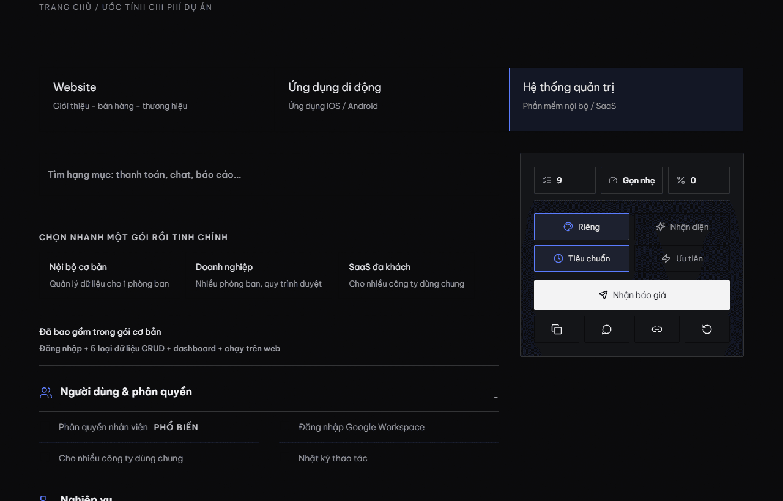
Task: Switch to the Website tab
Action: click(x=157, y=100)
